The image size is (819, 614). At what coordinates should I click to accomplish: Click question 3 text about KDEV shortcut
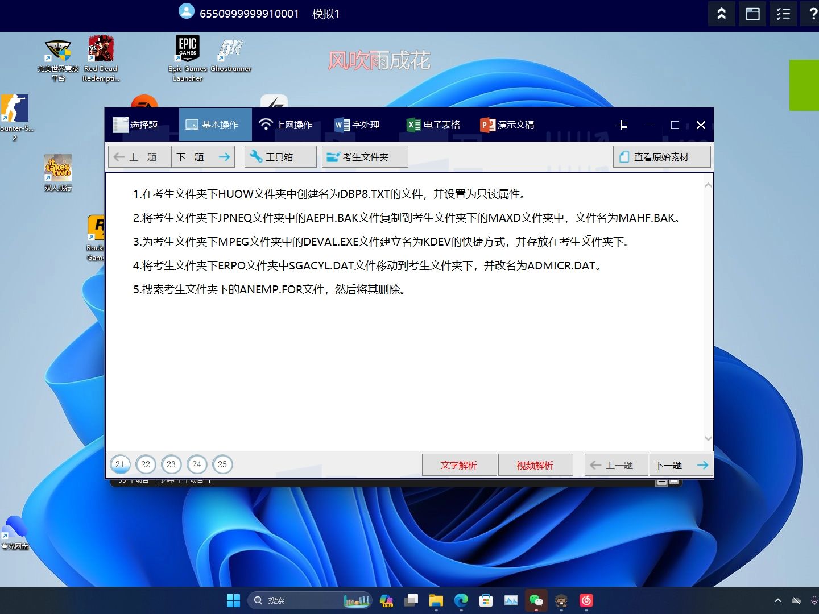382,242
